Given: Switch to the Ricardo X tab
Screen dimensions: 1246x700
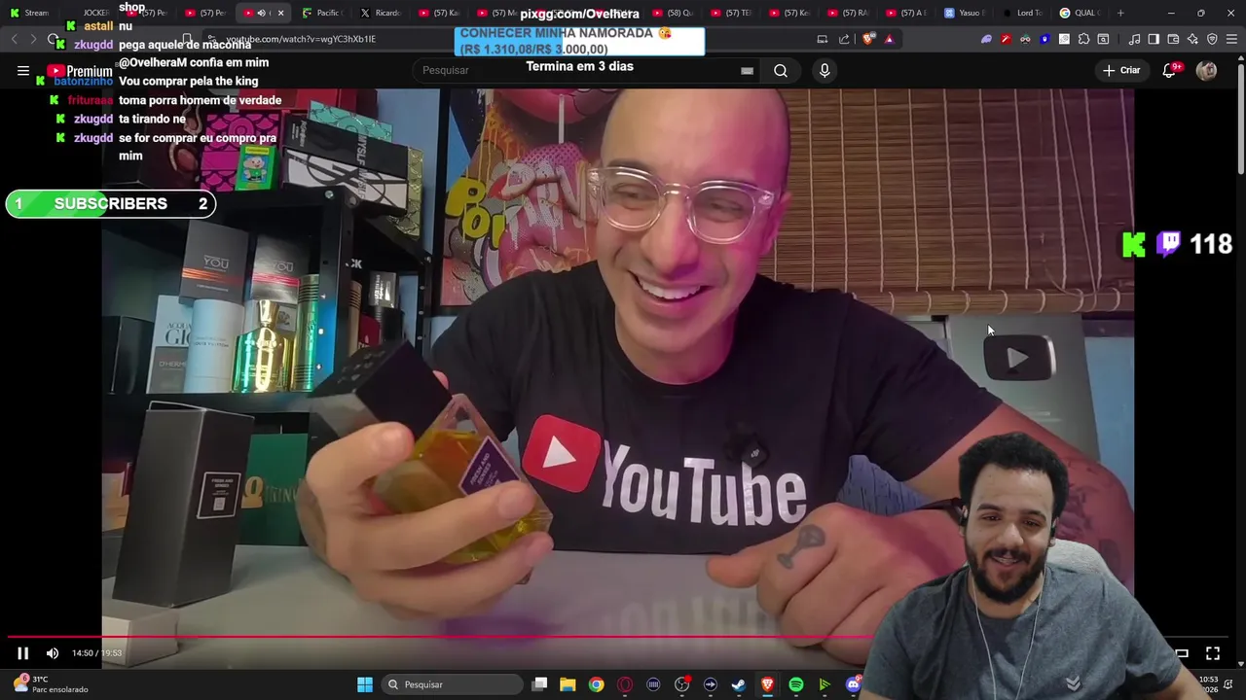Looking at the screenshot, I should pyautogui.click(x=381, y=13).
